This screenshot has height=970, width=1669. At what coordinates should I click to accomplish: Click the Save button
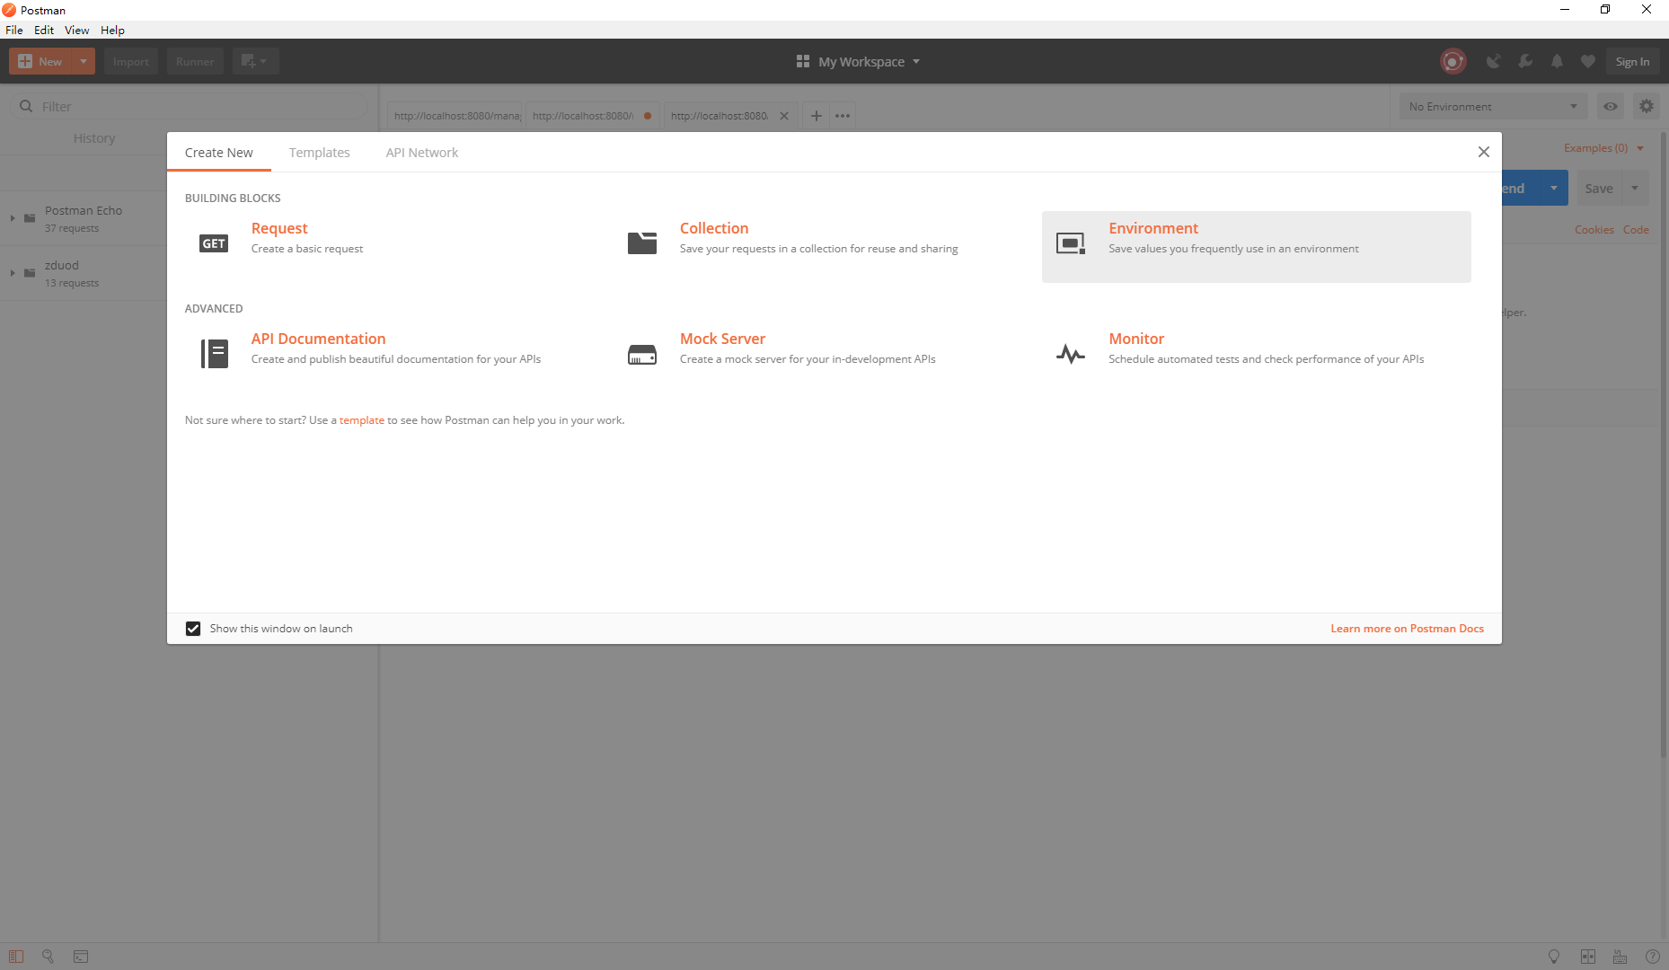click(1599, 188)
